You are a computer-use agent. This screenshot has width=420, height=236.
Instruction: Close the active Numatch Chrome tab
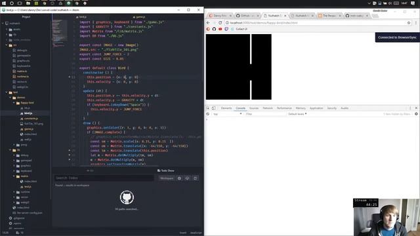click(285, 16)
